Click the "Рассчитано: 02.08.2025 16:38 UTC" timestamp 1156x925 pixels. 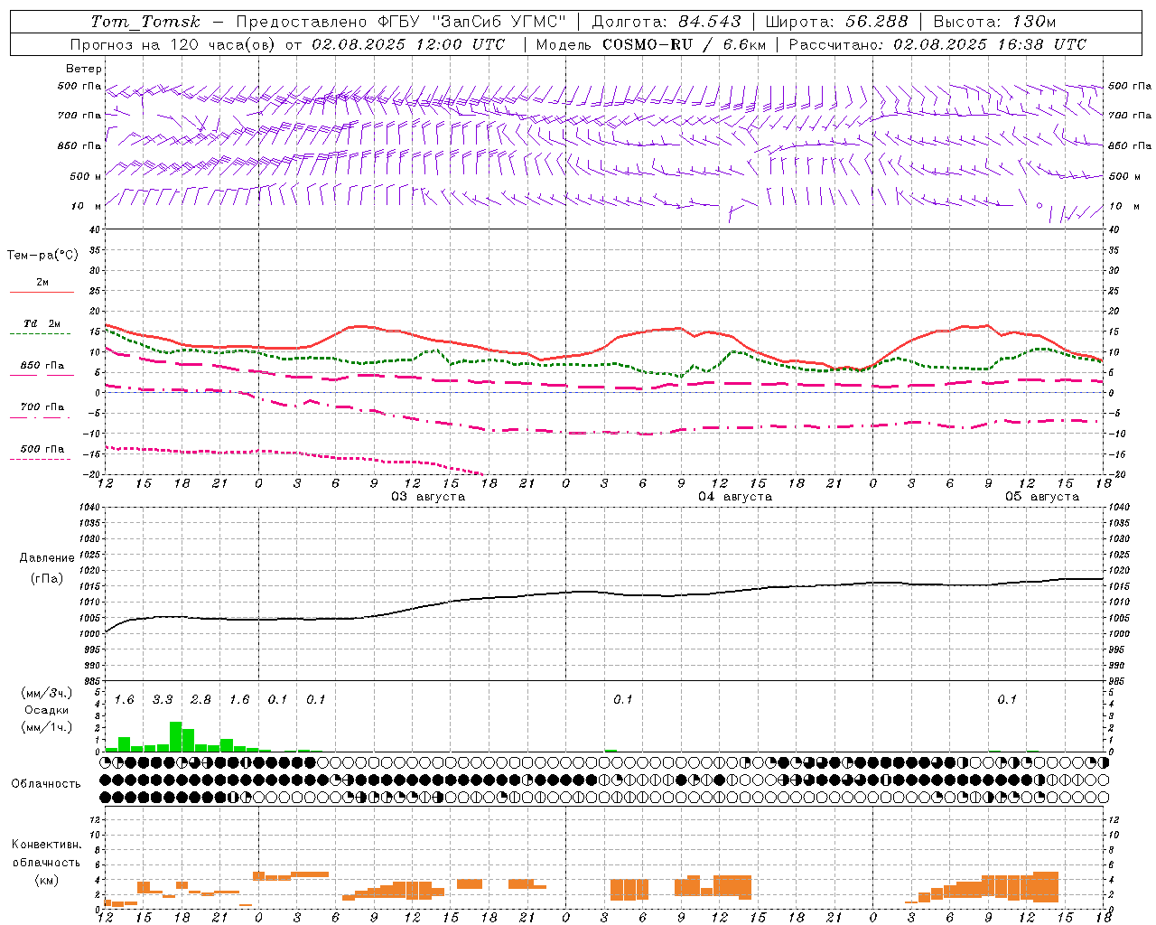tap(937, 44)
